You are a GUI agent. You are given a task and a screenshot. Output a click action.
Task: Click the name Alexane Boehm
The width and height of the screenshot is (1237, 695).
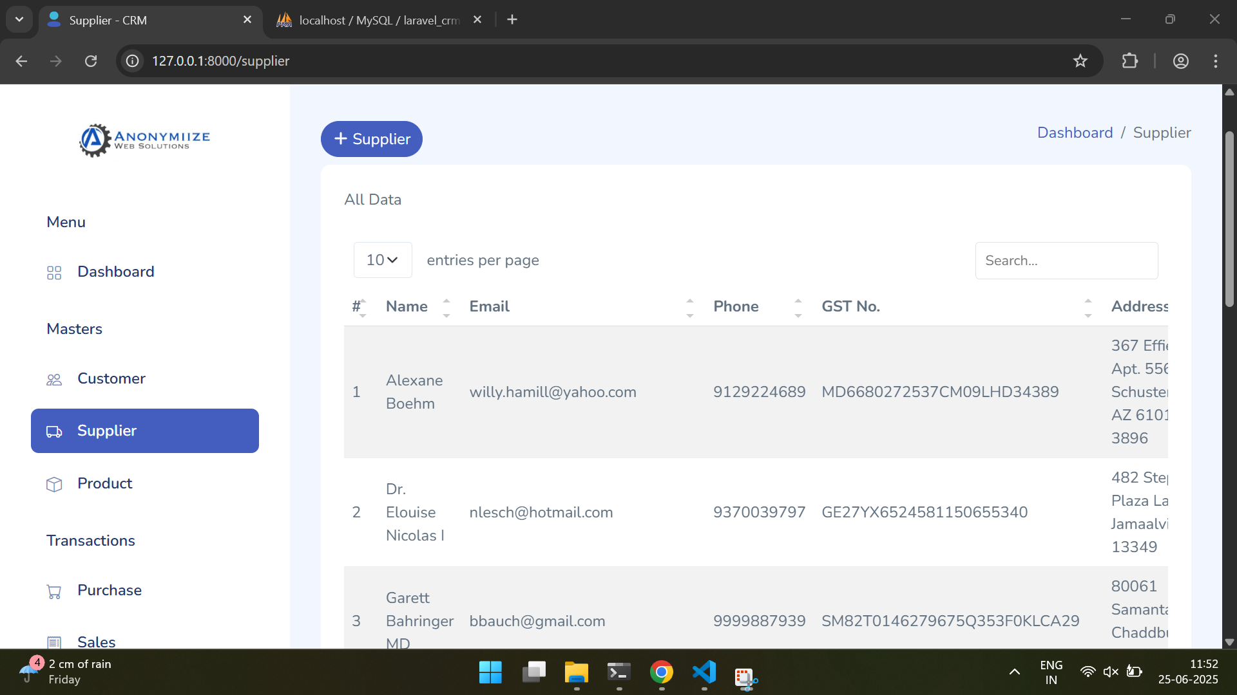(x=414, y=393)
